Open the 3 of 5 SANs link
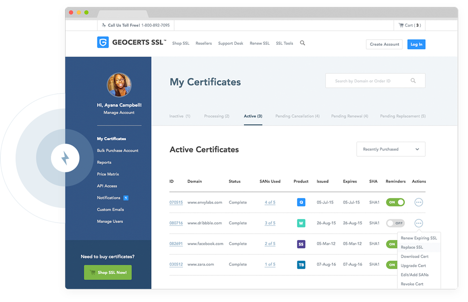 pos(270,223)
